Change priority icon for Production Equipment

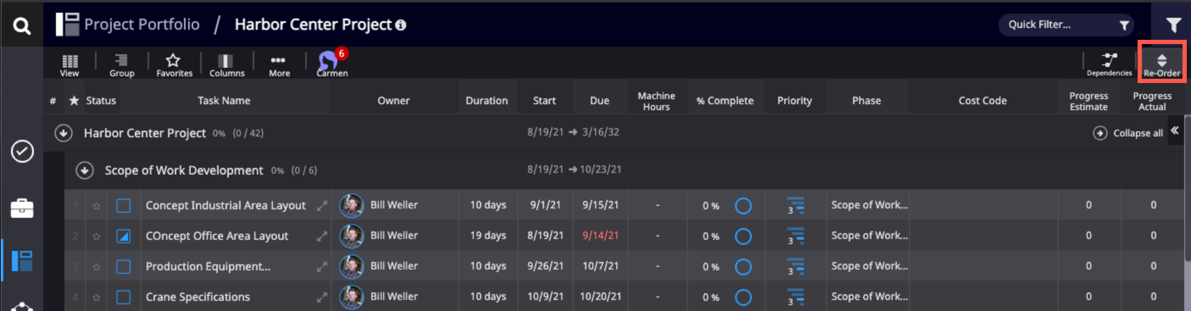coord(795,267)
